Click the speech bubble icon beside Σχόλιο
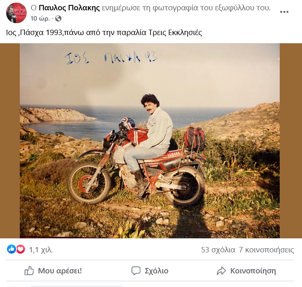 136,271
